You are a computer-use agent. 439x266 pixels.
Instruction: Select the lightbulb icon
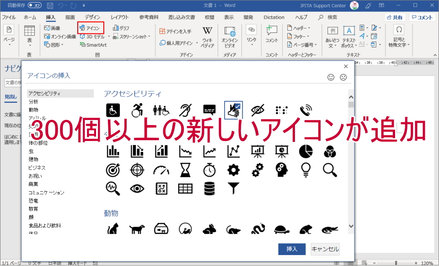click(x=306, y=170)
